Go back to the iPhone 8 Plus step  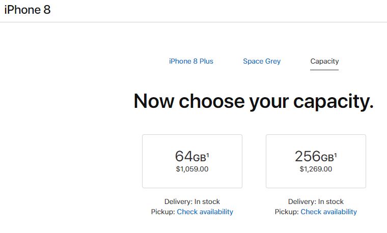point(191,61)
